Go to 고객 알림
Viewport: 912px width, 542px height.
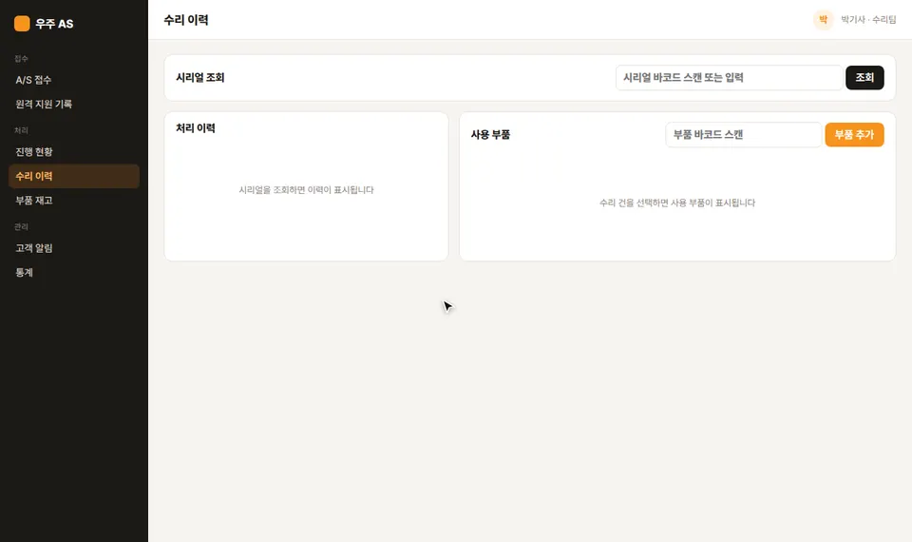click(x=74, y=248)
